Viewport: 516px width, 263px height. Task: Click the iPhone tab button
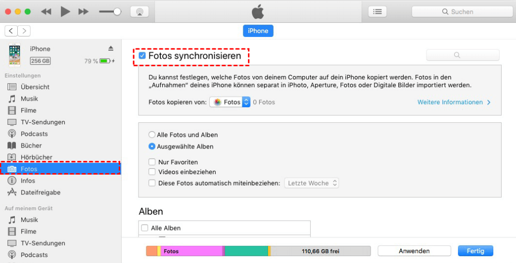258,31
